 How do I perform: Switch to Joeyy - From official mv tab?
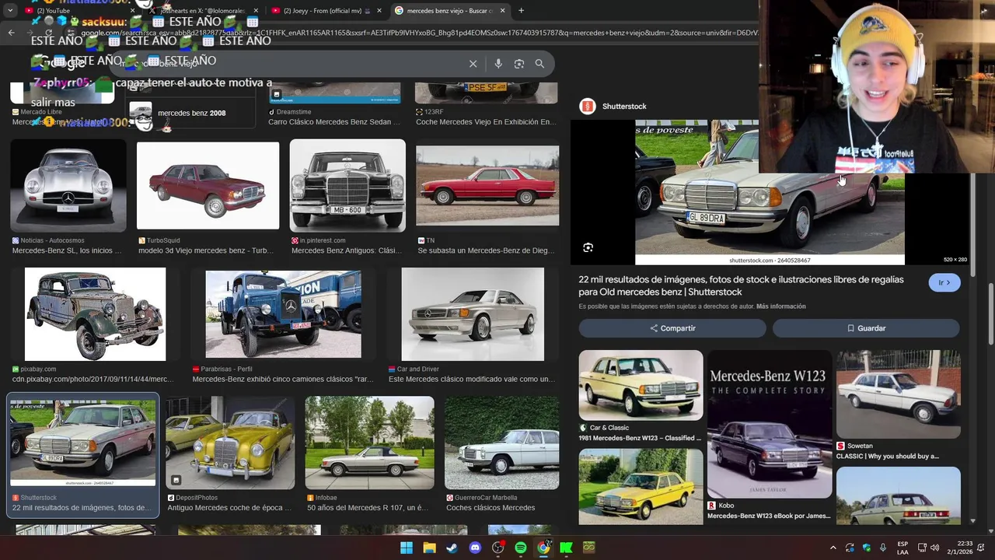point(323,11)
